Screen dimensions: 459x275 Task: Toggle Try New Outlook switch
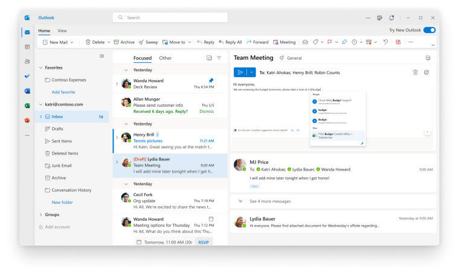429,30
